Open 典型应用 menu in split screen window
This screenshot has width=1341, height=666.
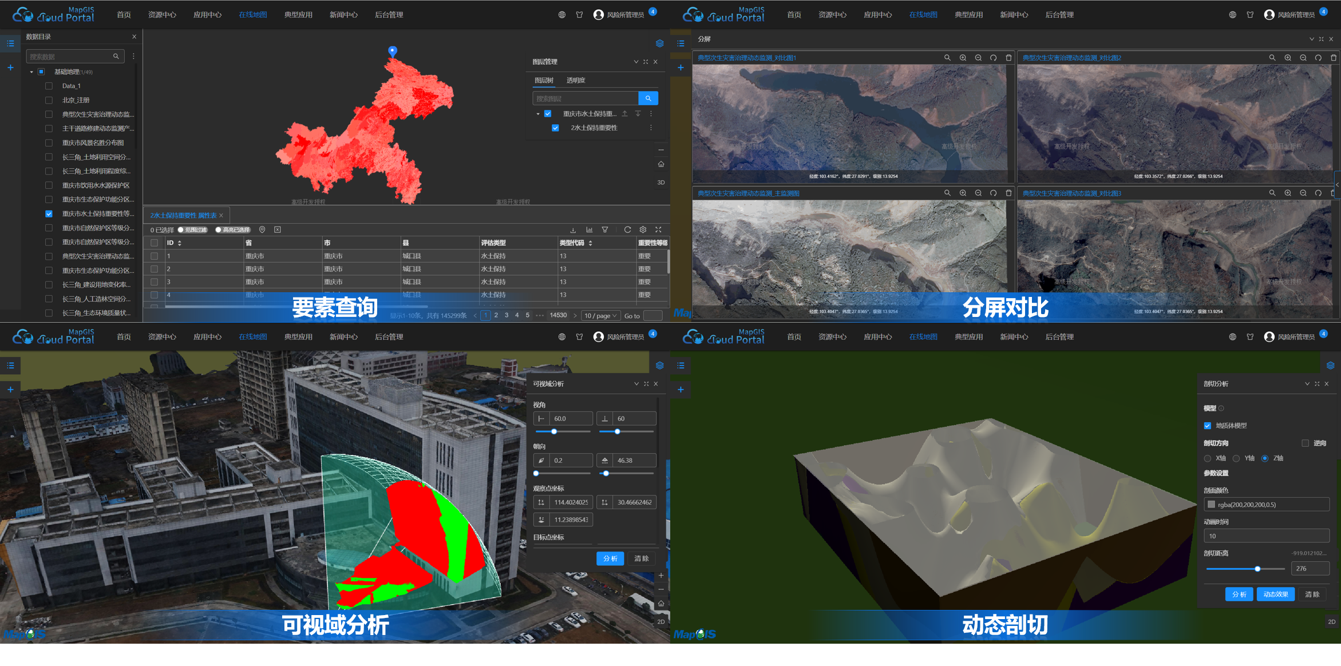click(x=968, y=15)
